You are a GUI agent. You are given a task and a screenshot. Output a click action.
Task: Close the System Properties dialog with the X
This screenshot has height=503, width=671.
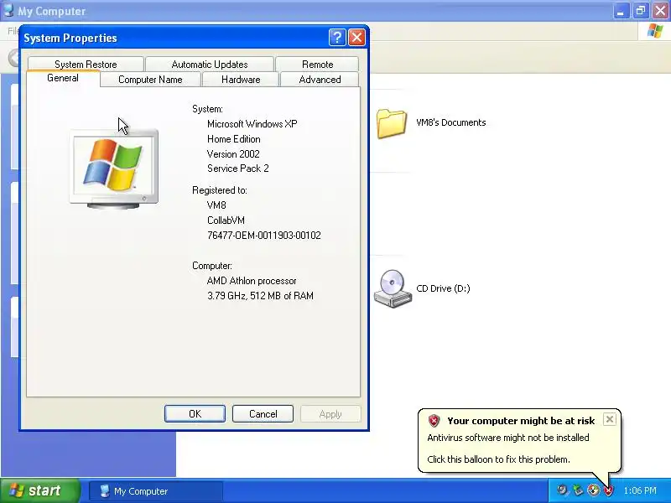coord(356,38)
